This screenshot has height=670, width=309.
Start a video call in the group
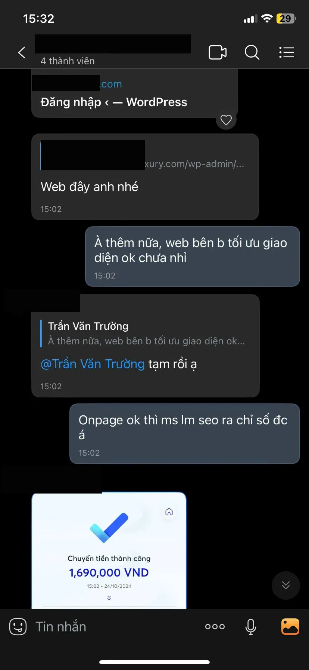coord(218,52)
